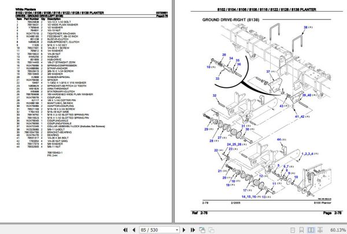The width and height of the screenshot is (347, 234).
Task: Select the COUPLING-FEMALE row
Action: pos(44,124)
